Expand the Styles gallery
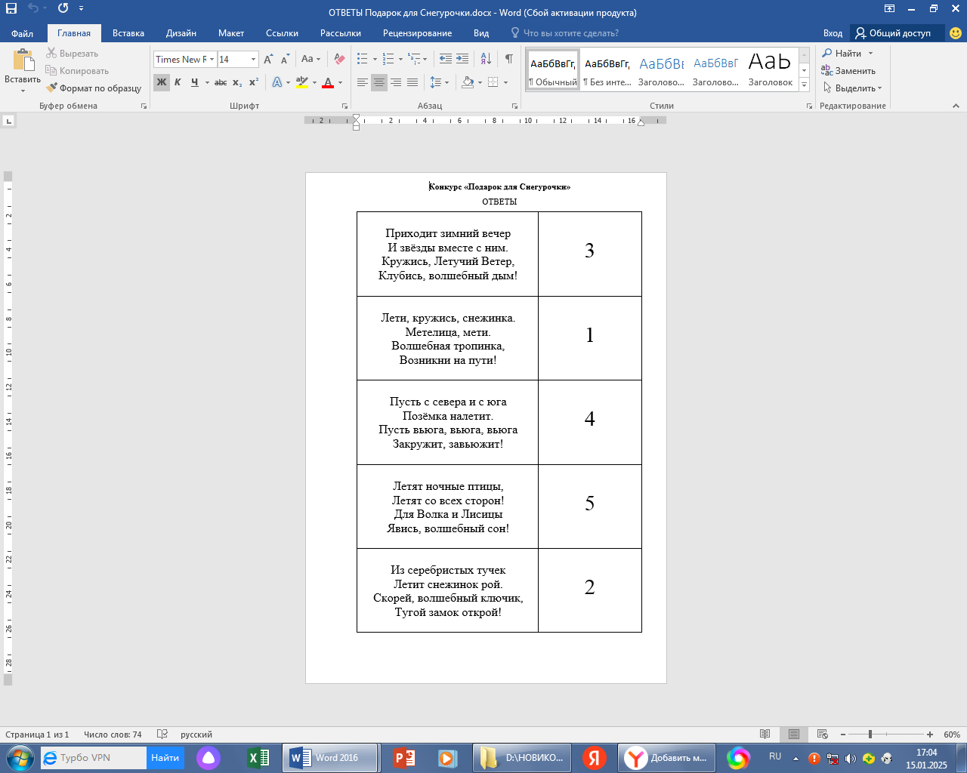The width and height of the screenshot is (967, 773). 804,86
